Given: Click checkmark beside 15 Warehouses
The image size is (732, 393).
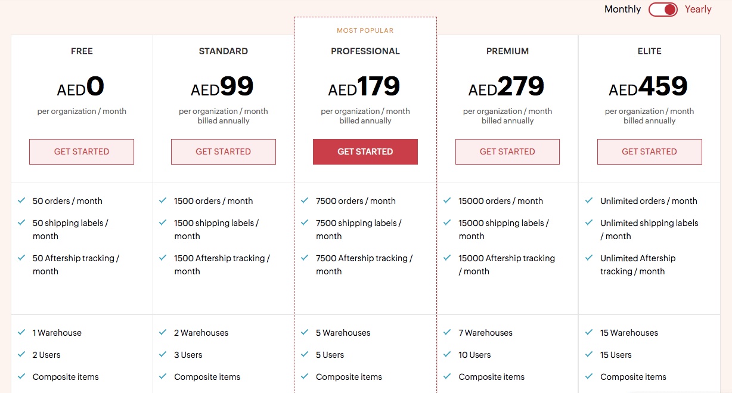Looking at the screenshot, I should click(589, 333).
